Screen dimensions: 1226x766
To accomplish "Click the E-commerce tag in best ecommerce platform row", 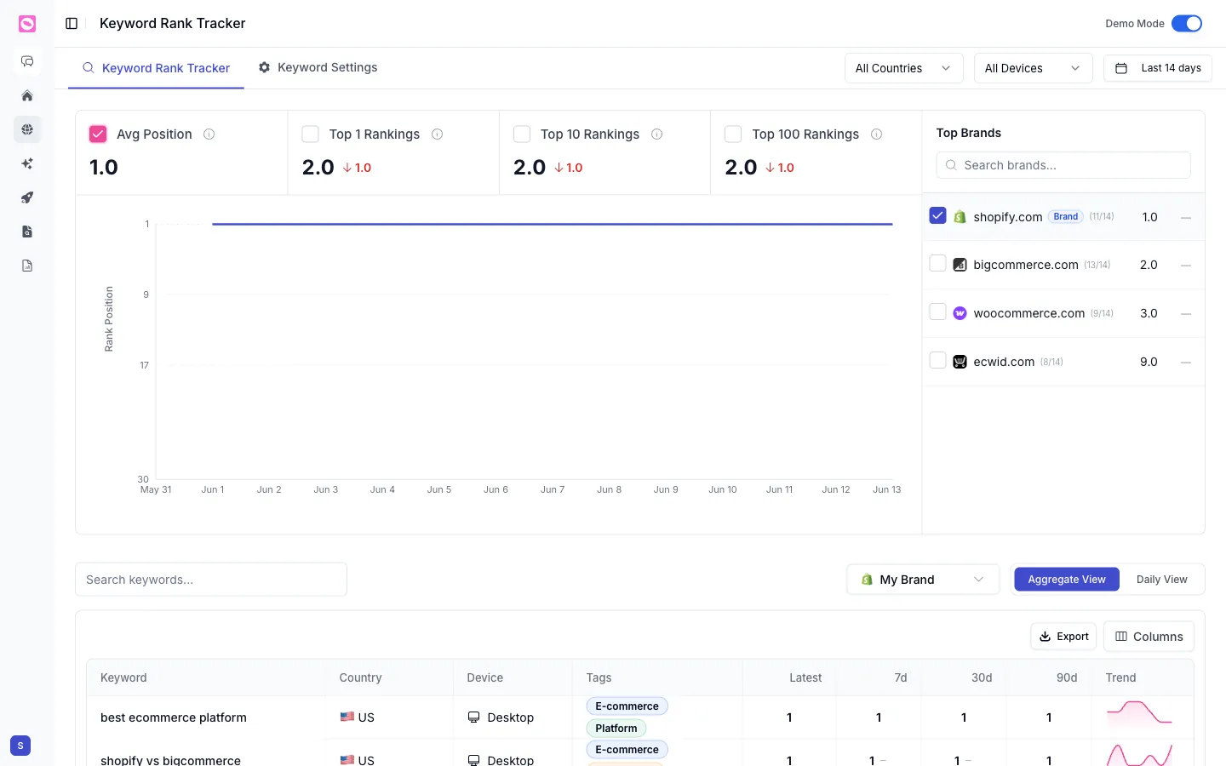I will tap(627, 706).
